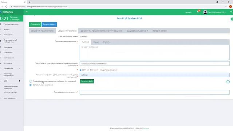This screenshot has height=131, width=233.
Task: Click the green Сохранить button
Action: [x=35, y=24]
